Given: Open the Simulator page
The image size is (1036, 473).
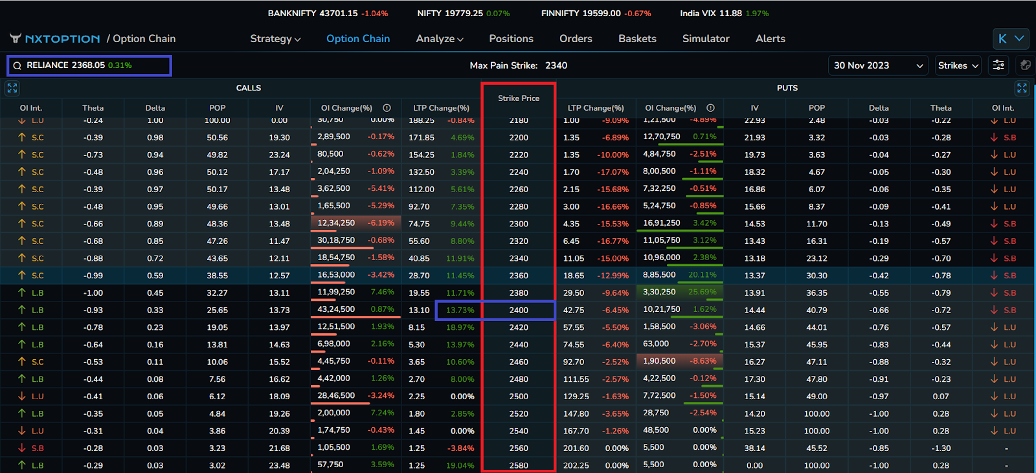Looking at the screenshot, I should tap(706, 39).
